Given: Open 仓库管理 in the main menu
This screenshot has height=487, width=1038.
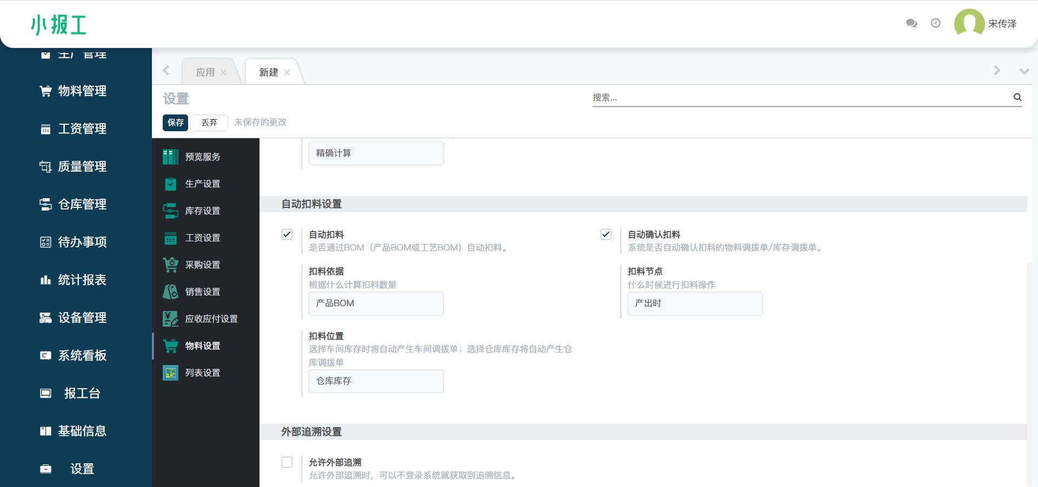Looking at the screenshot, I should coord(82,204).
